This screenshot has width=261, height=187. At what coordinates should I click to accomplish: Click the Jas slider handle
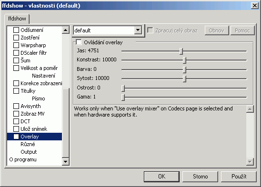click(x=181, y=51)
